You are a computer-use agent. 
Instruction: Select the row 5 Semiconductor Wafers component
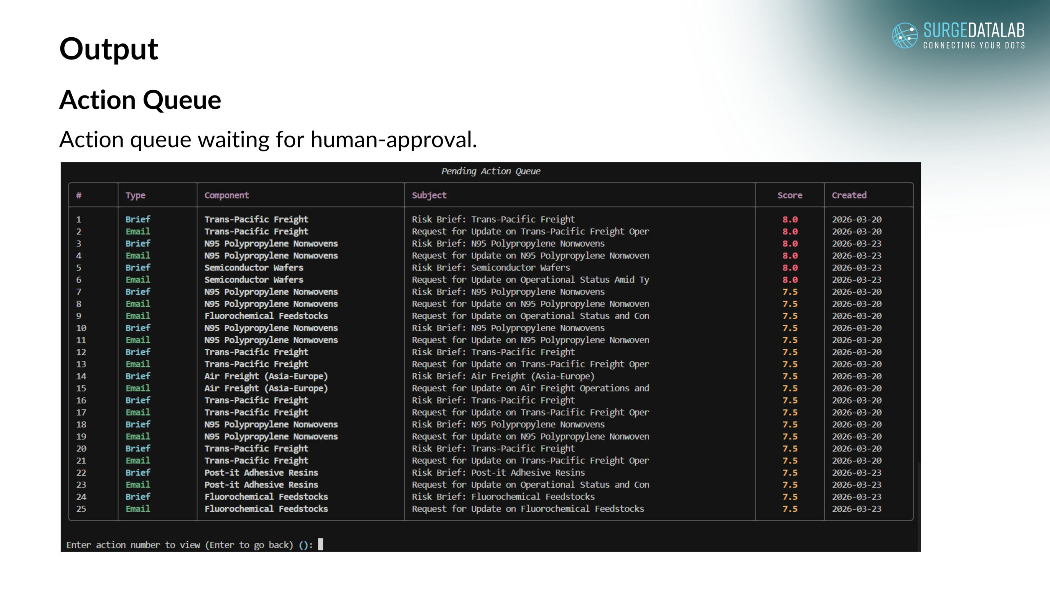pos(253,268)
